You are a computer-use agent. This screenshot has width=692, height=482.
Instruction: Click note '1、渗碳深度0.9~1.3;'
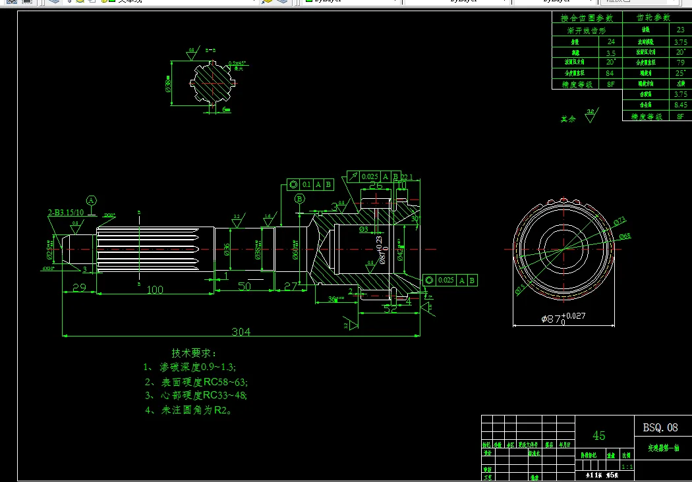[x=190, y=367]
